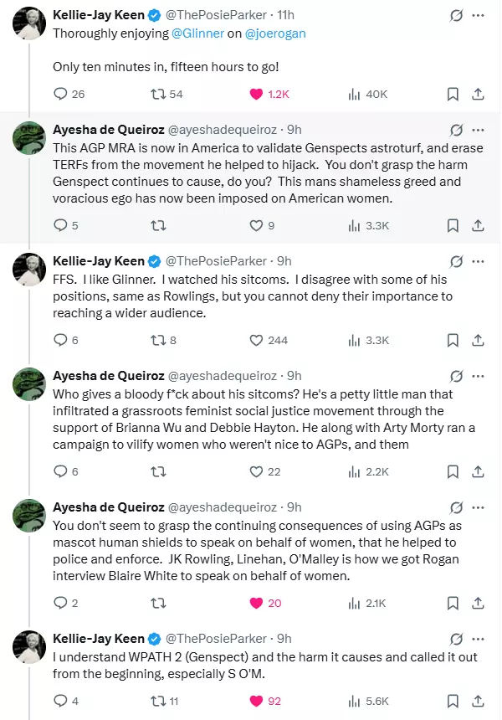The image size is (502, 720).
Task: Retweet the tweet with 8 reposts
Action: click(158, 340)
